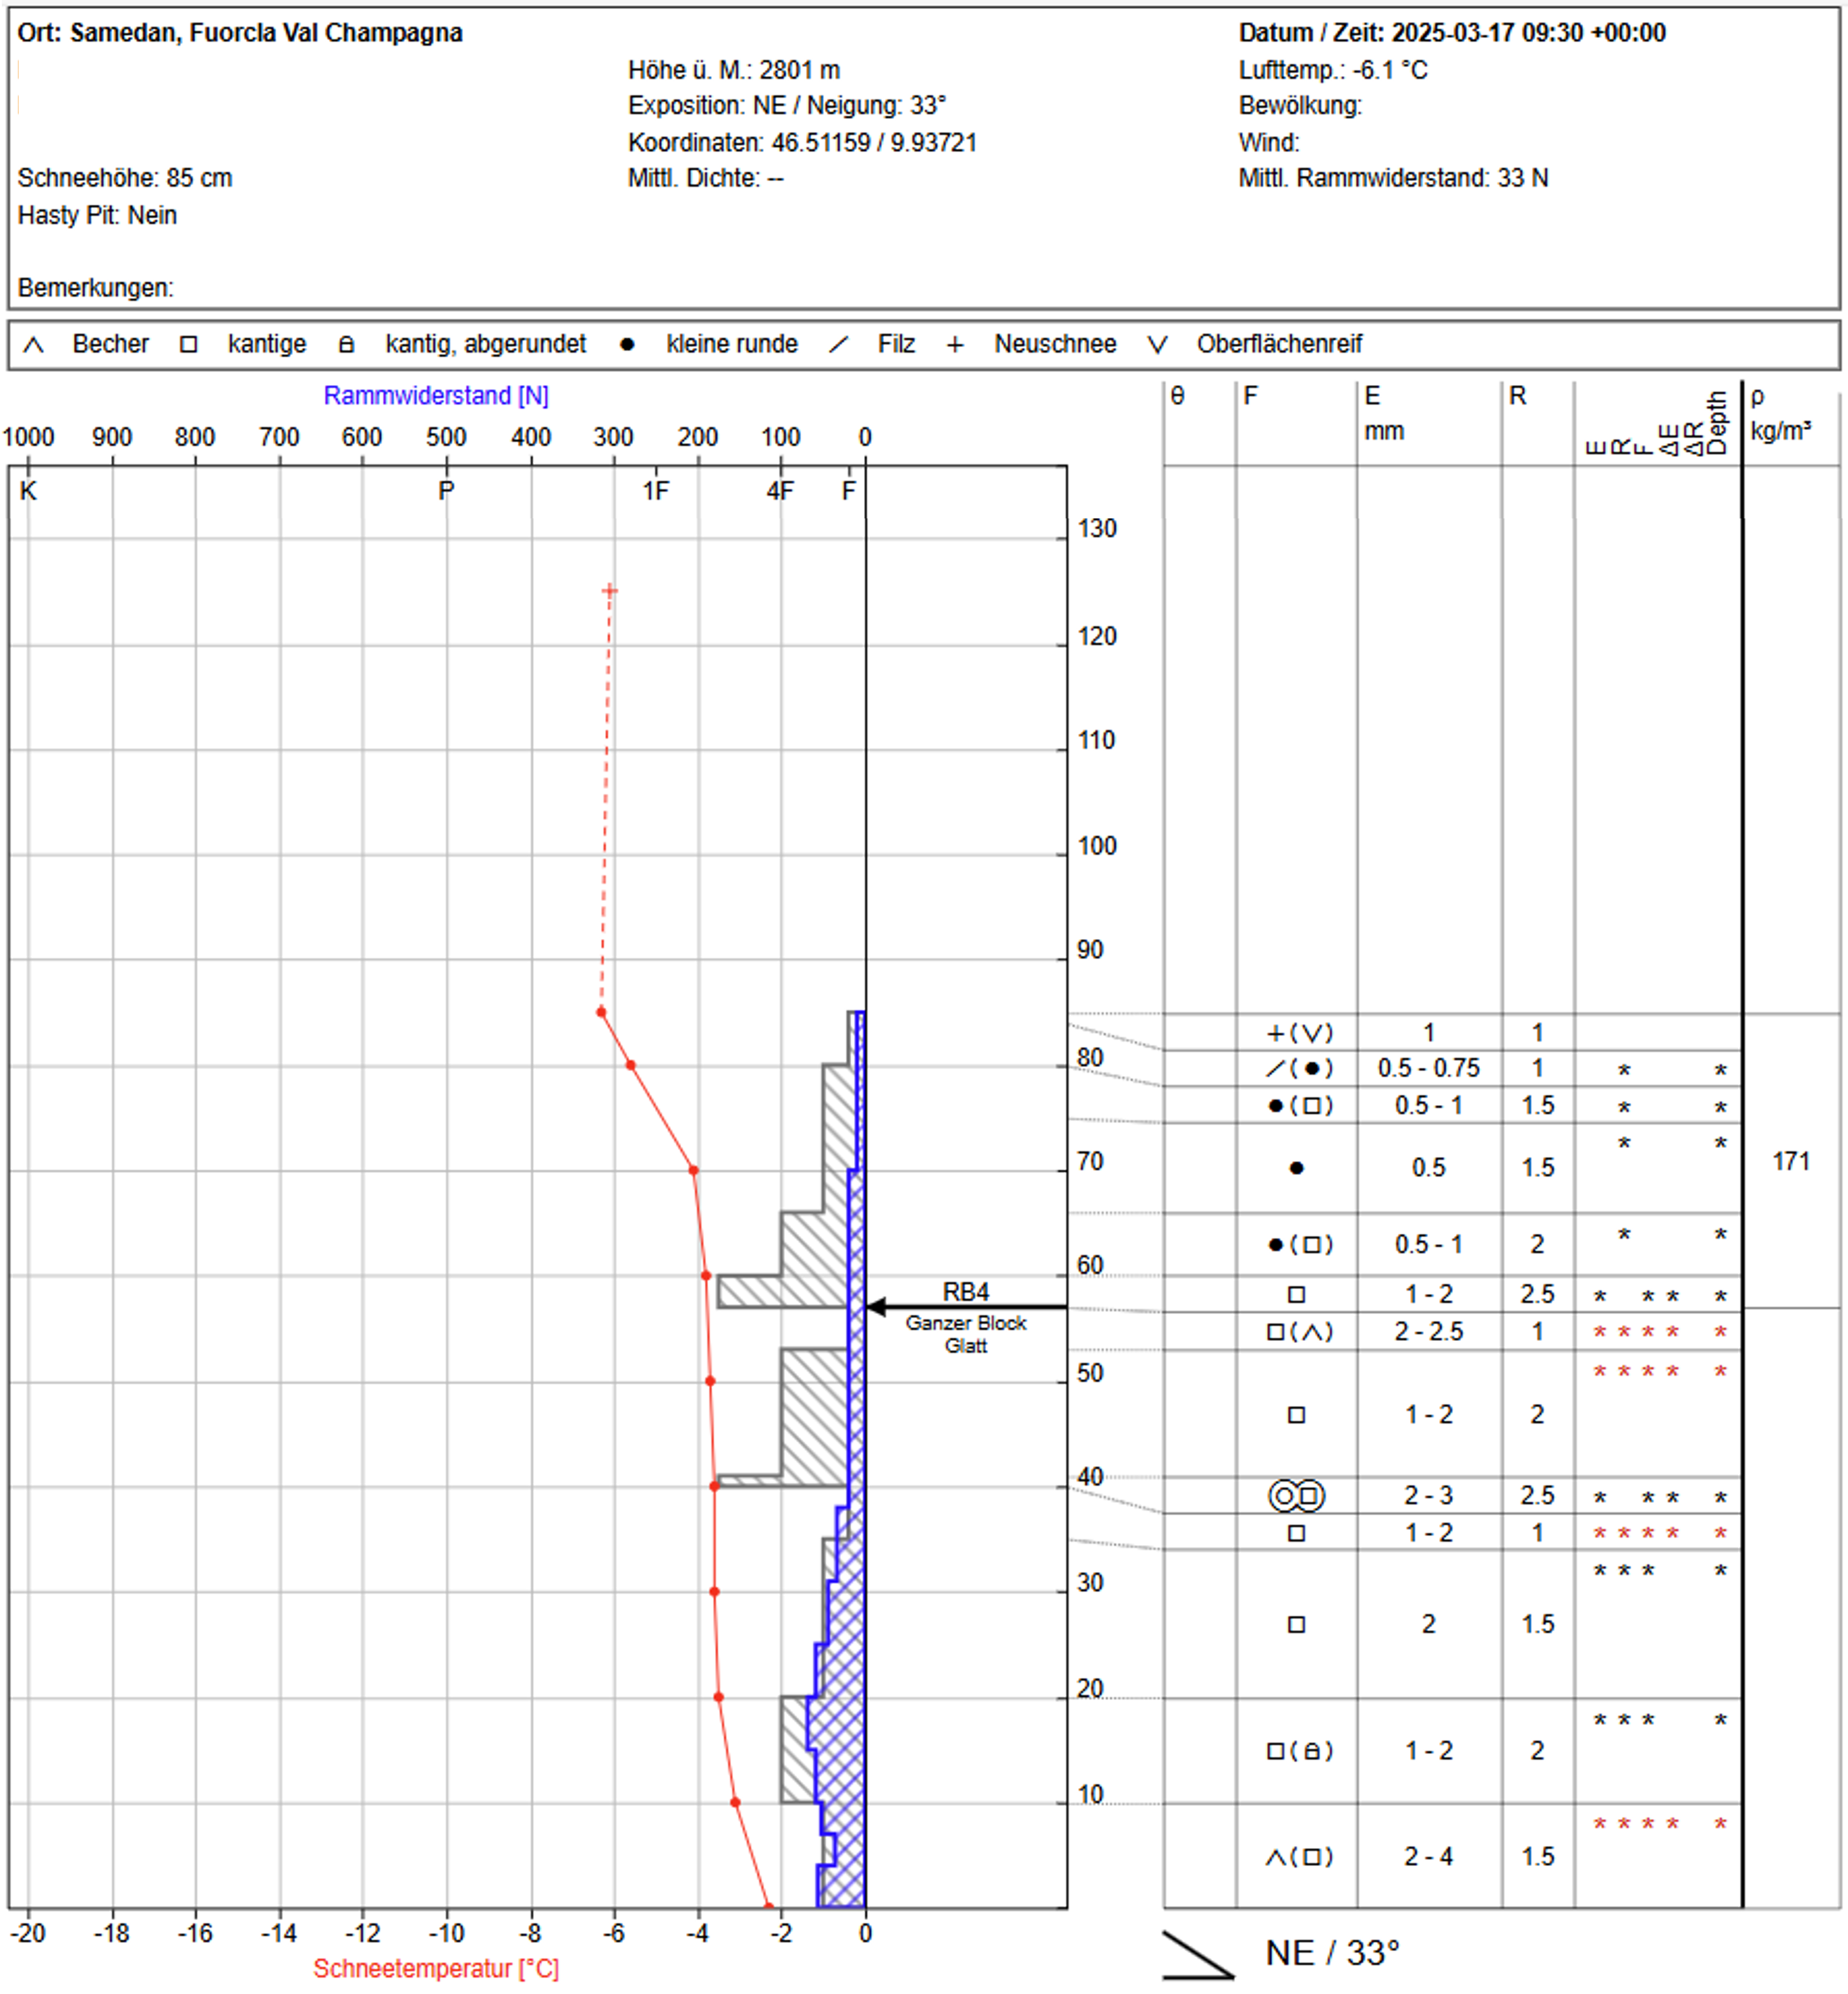Click the Depth column header
This screenshot has width=1848, height=1994.
(x=1717, y=422)
